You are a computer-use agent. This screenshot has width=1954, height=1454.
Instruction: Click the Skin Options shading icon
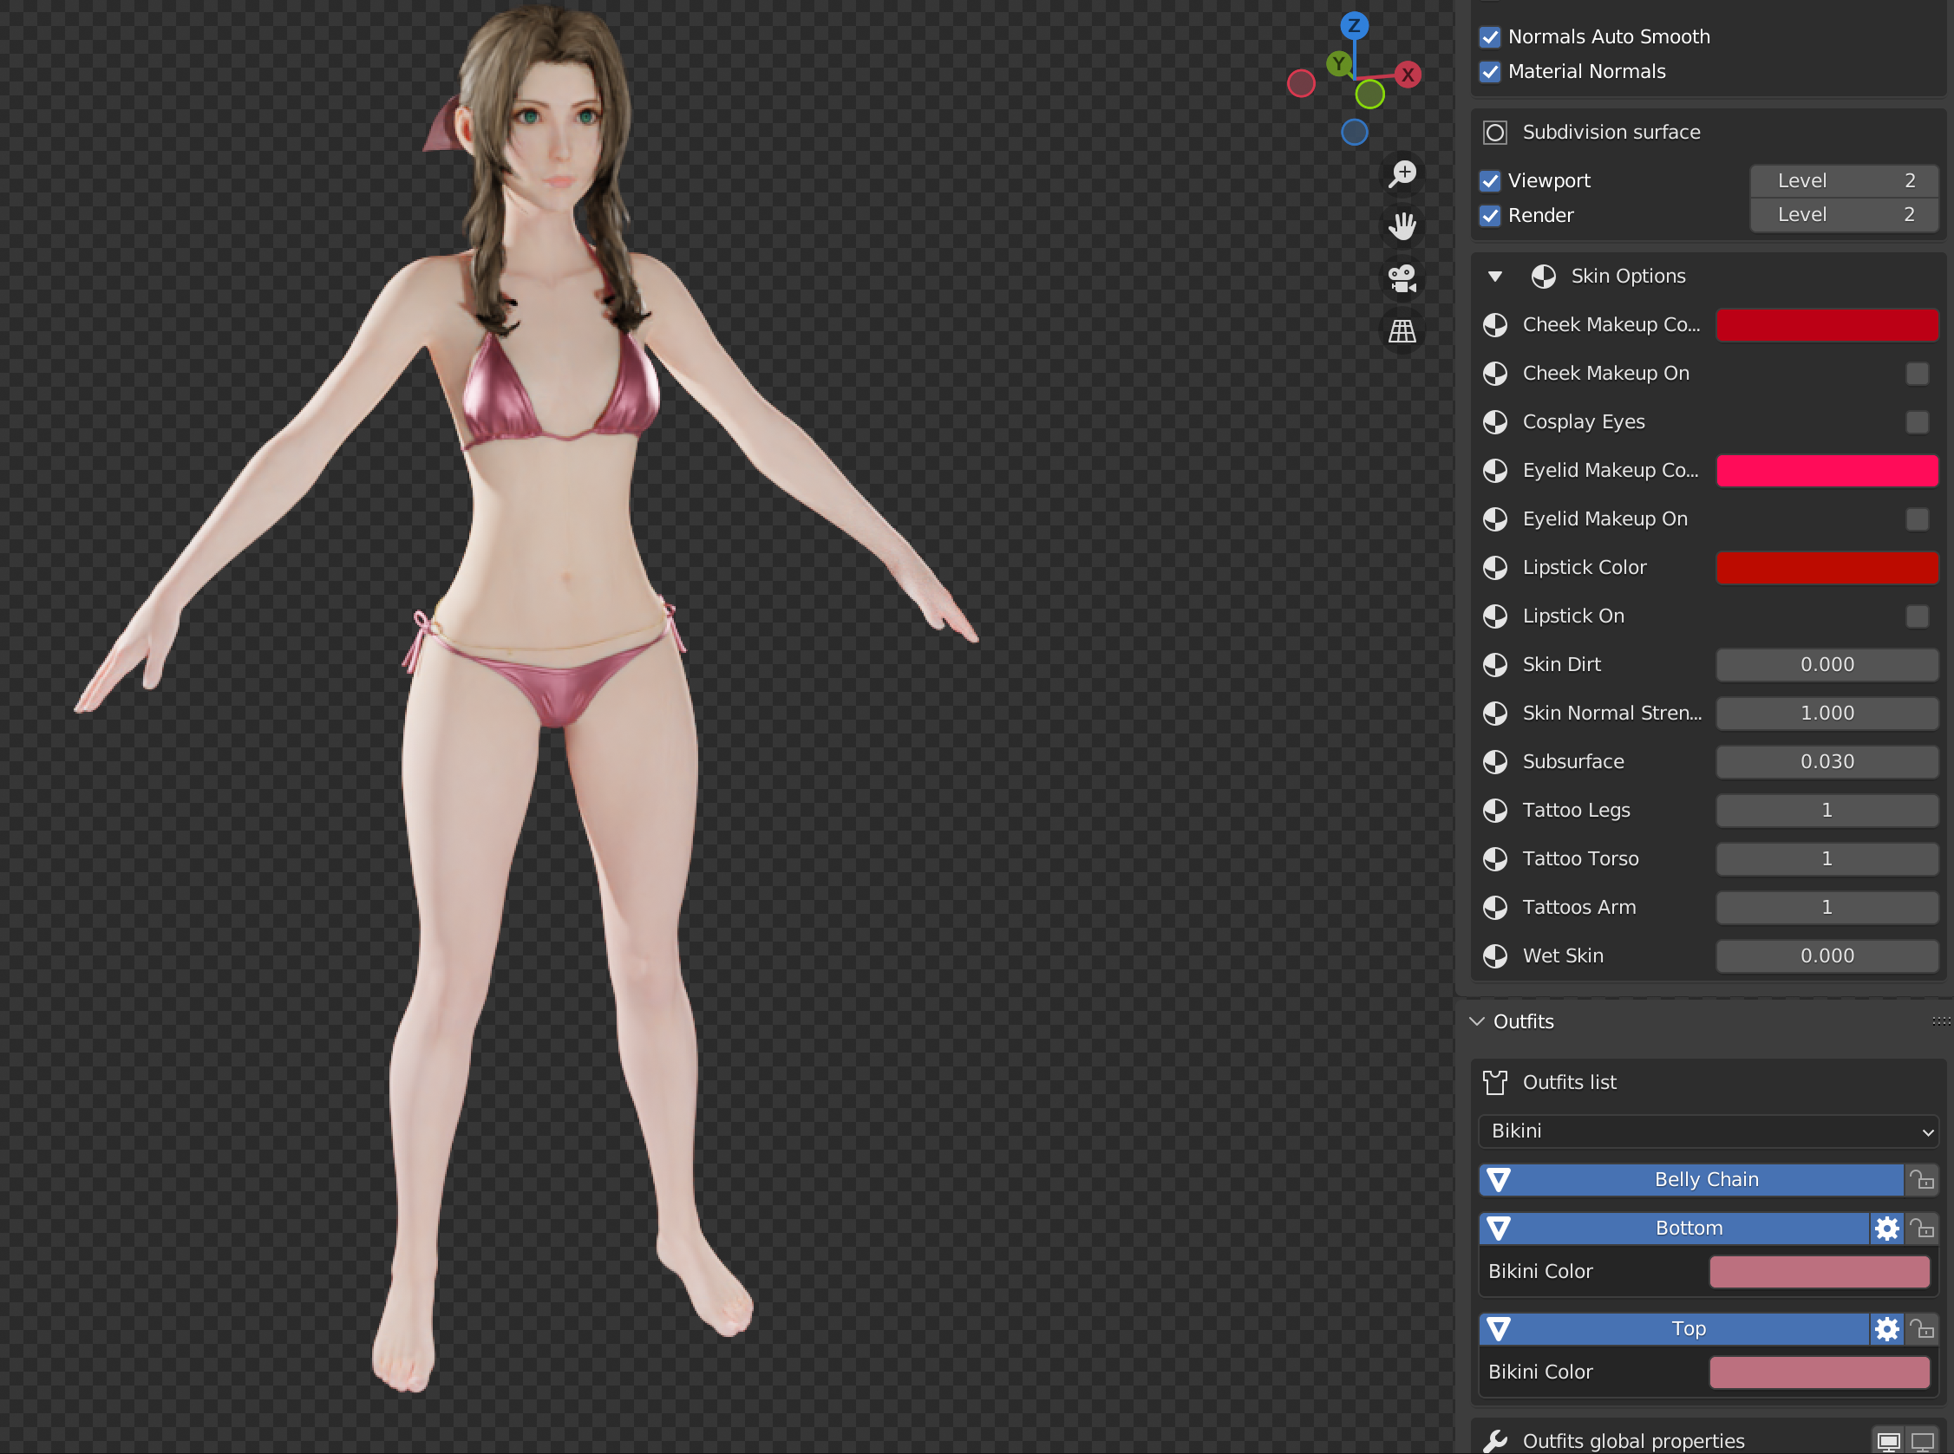point(1543,277)
